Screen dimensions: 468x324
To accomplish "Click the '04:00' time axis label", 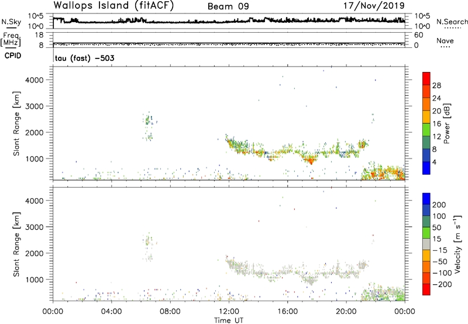I will (x=112, y=312).
